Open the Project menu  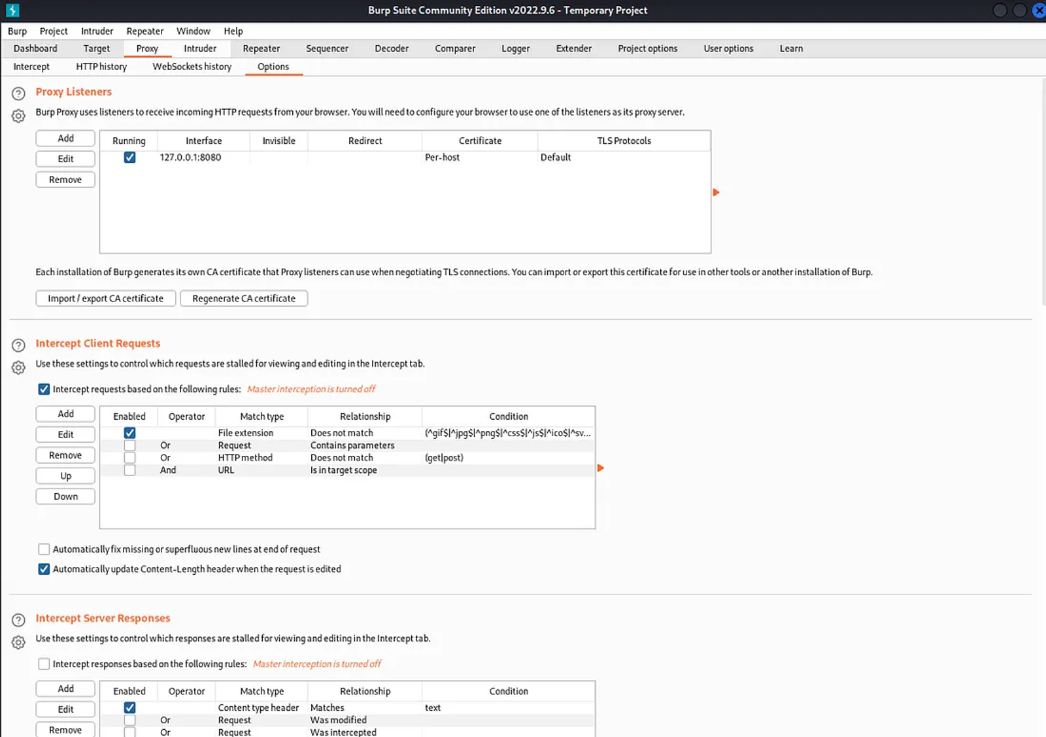[x=54, y=31]
